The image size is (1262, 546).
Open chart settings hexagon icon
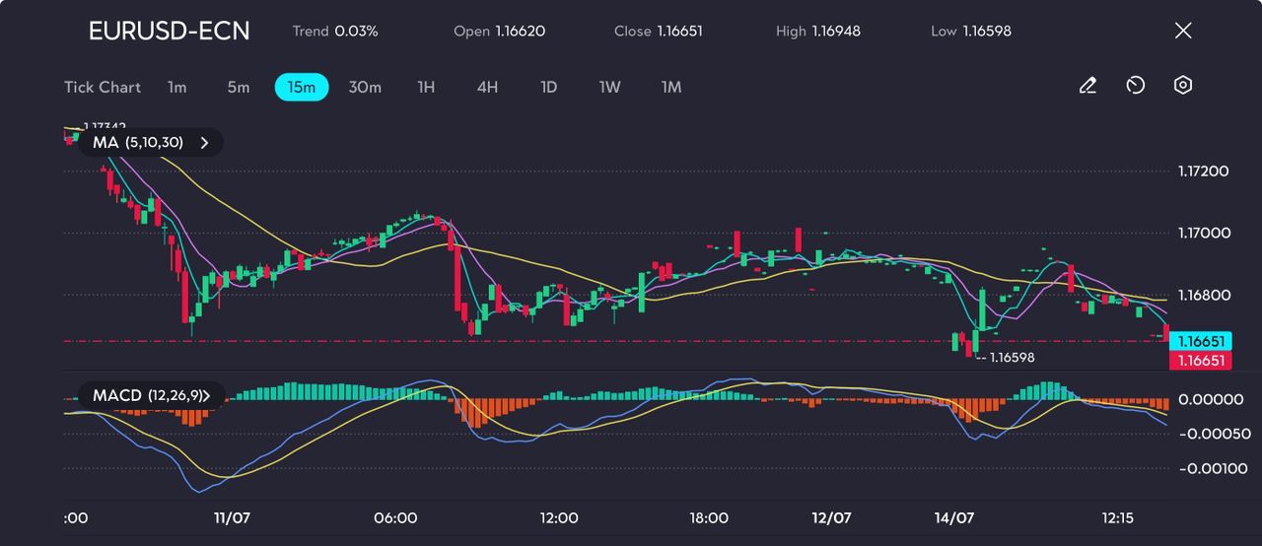coord(1183,86)
